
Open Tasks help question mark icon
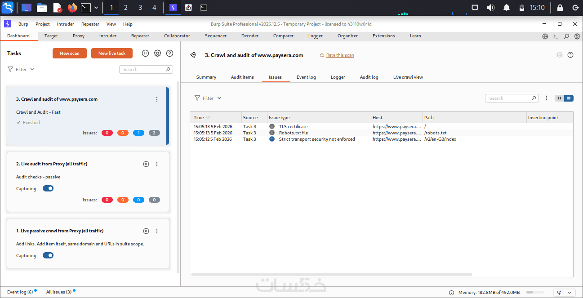pyautogui.click(x=169, y=53)
